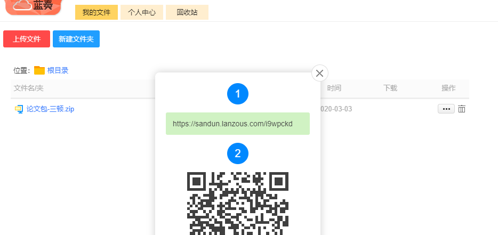Click the 文件名/夹 column header
This screenshot has height=235, width=498.
(29, 88)
